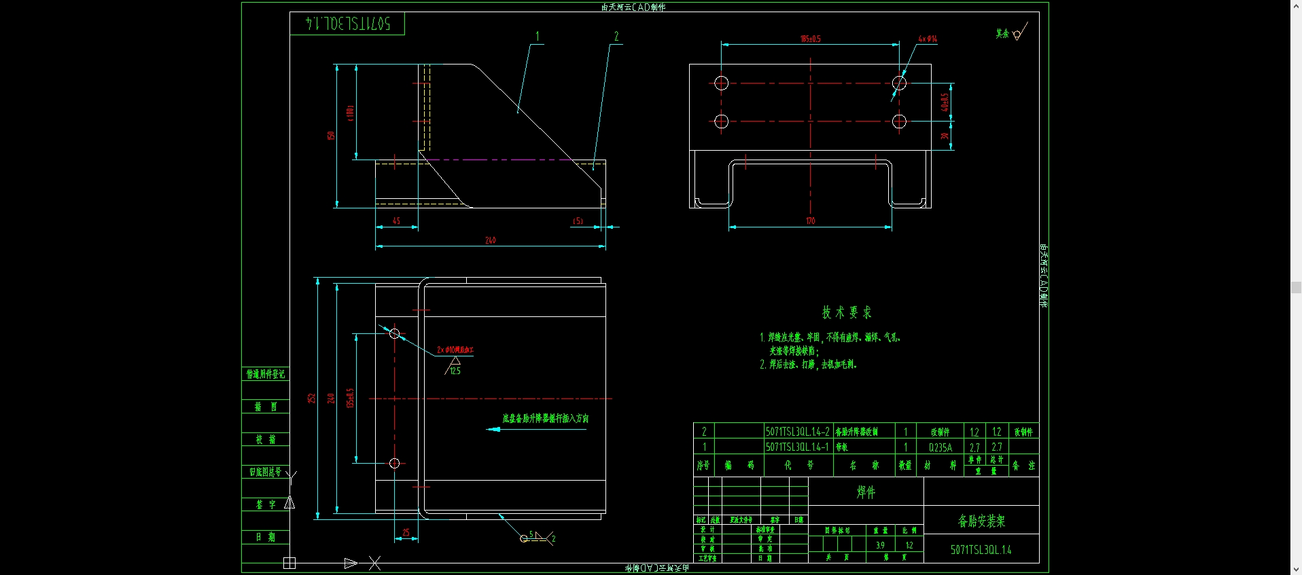
Task: Click the "工艺审查" title block cell
Action: coord(707,558)
